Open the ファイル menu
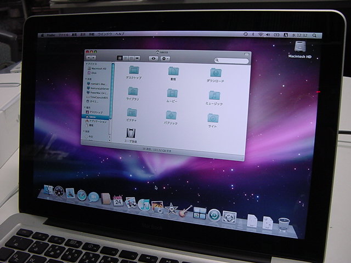Screen dimensions: 351x263 point(63,35)
